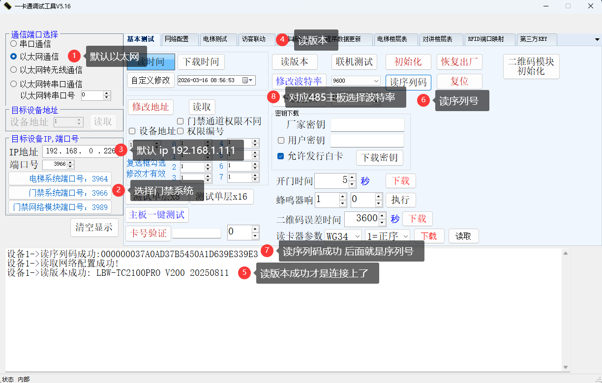Click into the 厂家密钥 input field
The image size is (602, 383).
click(x=367, y=125)
